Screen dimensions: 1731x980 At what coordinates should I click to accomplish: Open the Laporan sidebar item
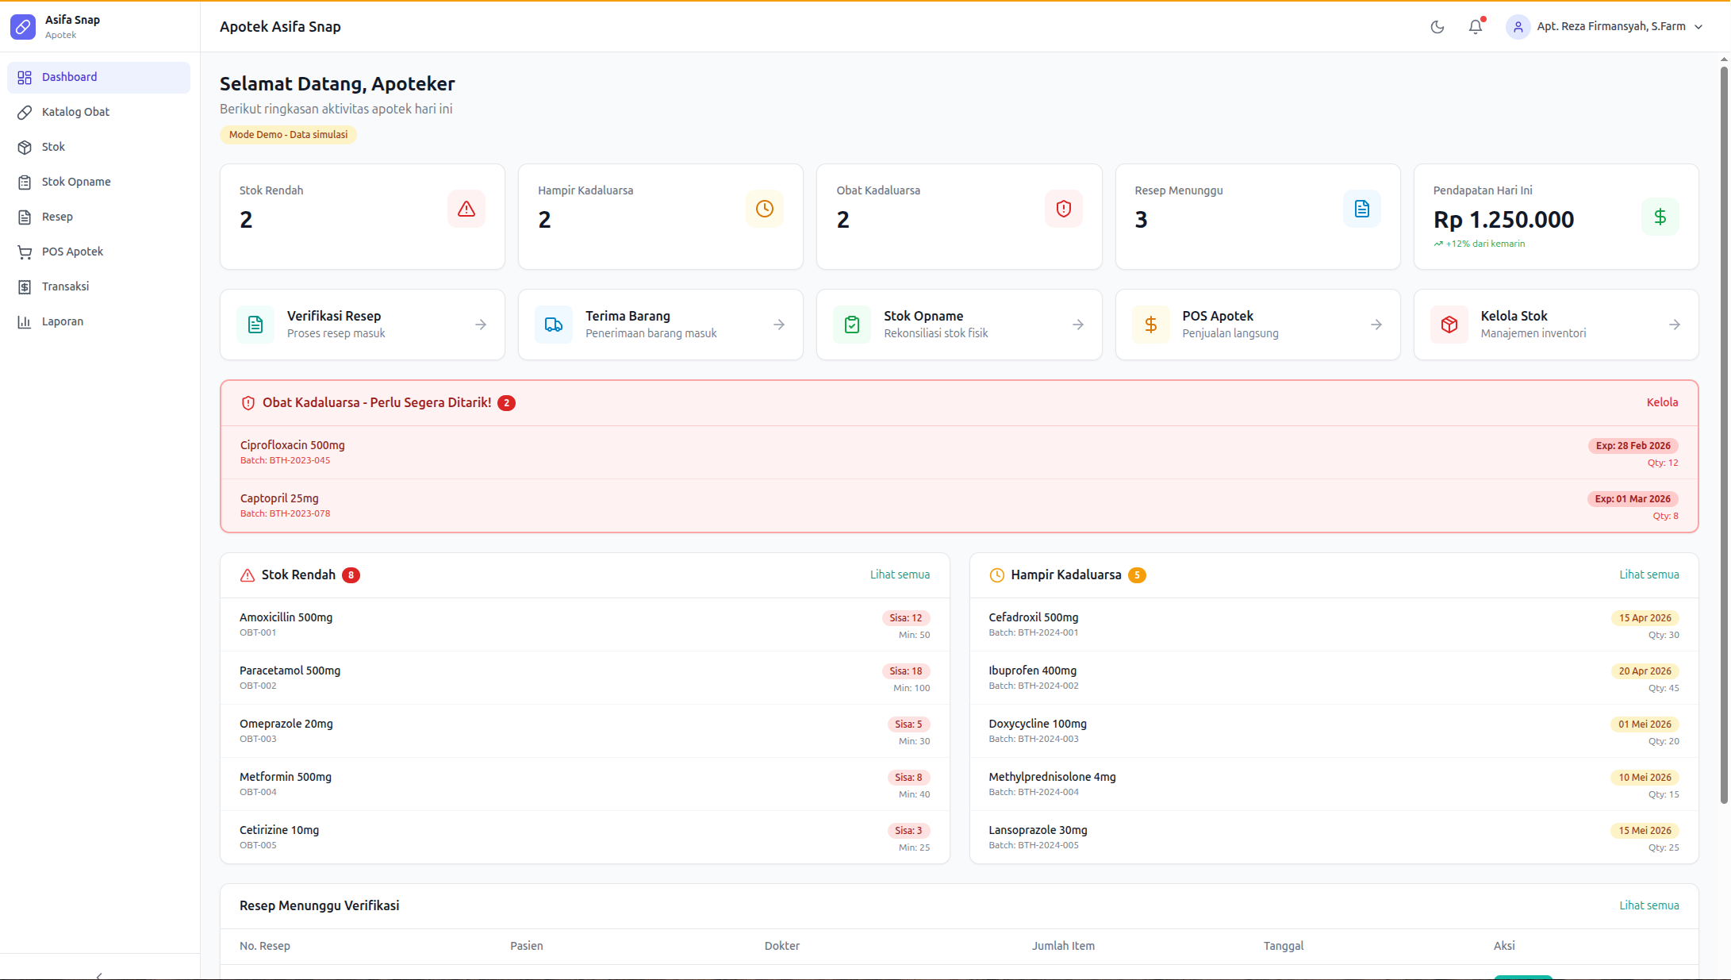point(62,321)
